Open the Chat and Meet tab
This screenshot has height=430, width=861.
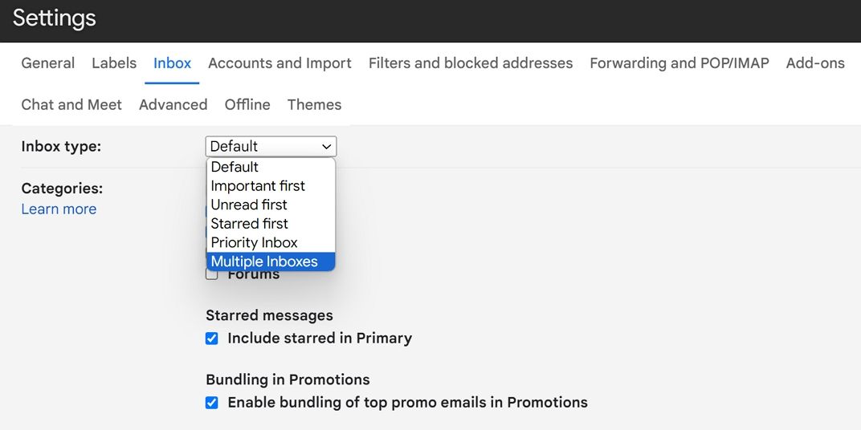click(71, 105)
